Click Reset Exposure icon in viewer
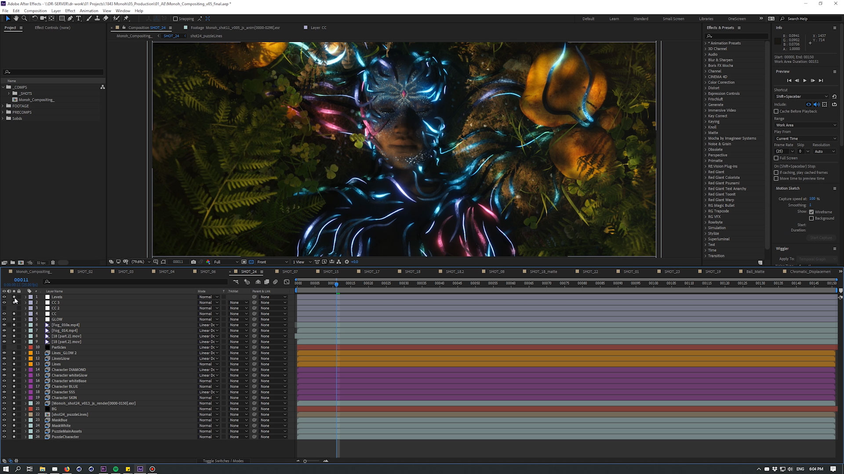 pos(346,262)
